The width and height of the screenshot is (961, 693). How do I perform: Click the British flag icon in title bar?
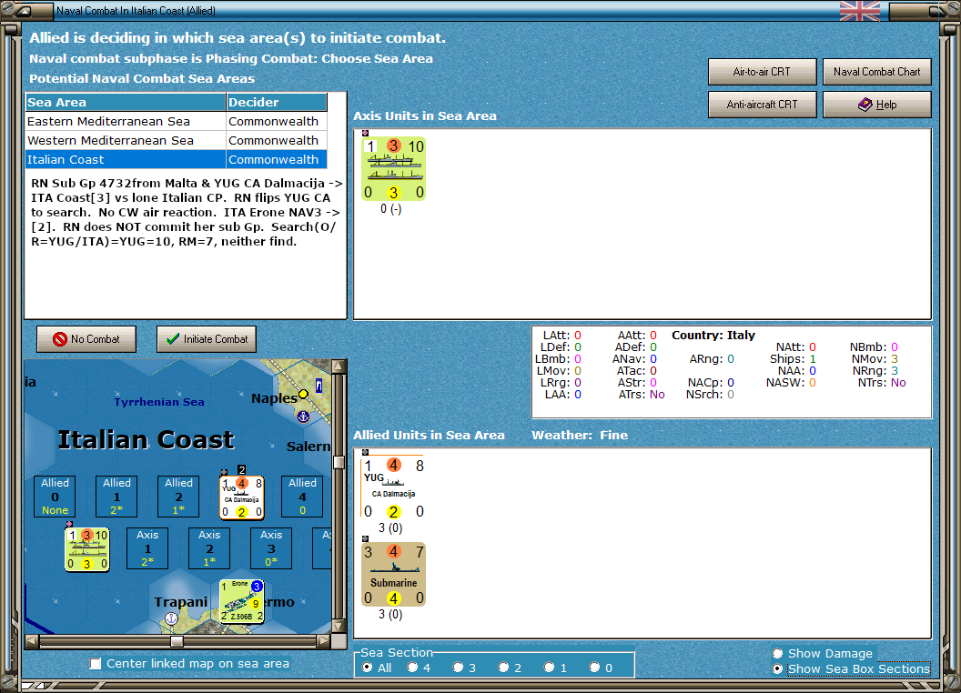(x=859, y=11)
